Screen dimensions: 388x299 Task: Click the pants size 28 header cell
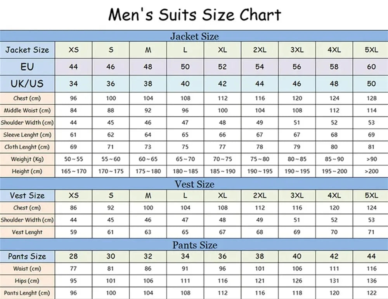(73, 256)
